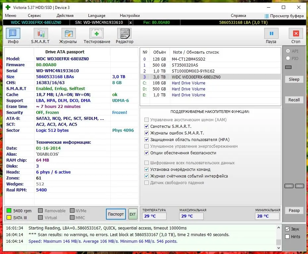Viewport: 308px width, 254px height.
Task: Toggle Журналы ошибок S.M.A.R.T. checkbox
Action: coord(146,133)
